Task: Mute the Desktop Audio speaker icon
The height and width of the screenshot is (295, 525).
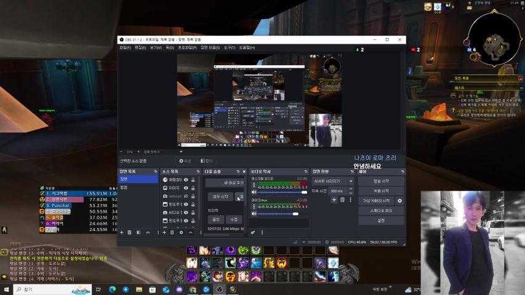Action: 254,192
